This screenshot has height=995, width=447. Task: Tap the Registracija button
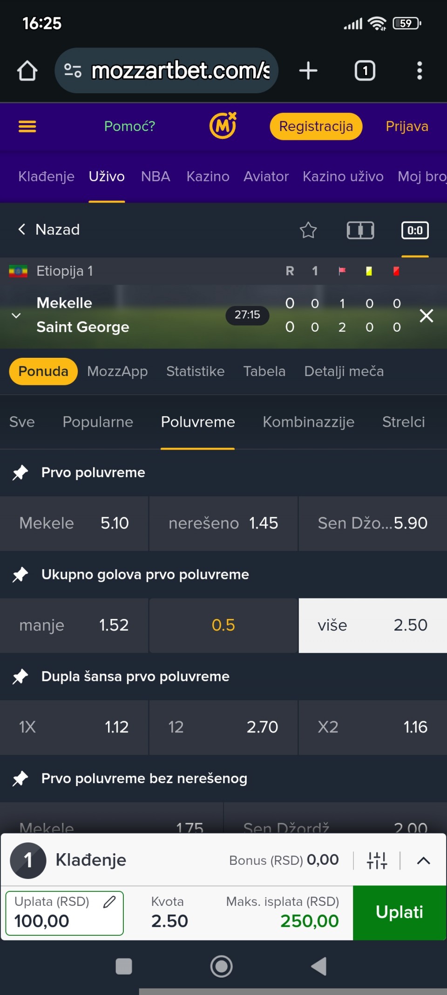[316, 126]
